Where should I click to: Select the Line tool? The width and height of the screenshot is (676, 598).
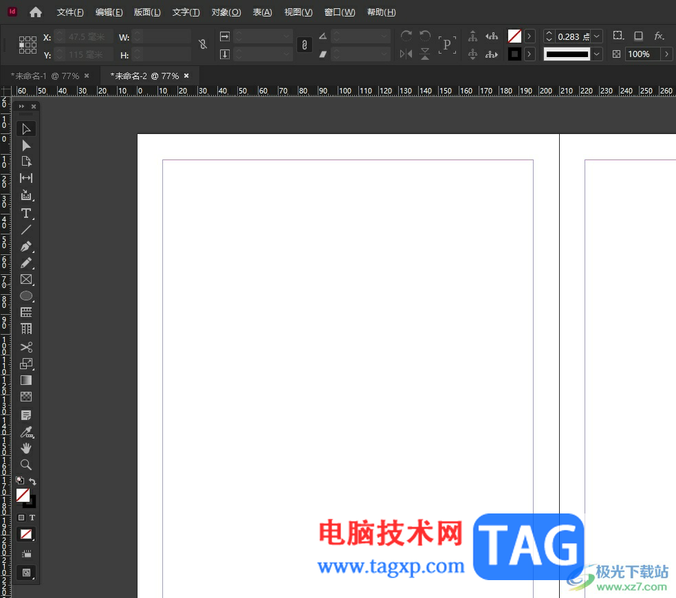click(x=26, y=230)
